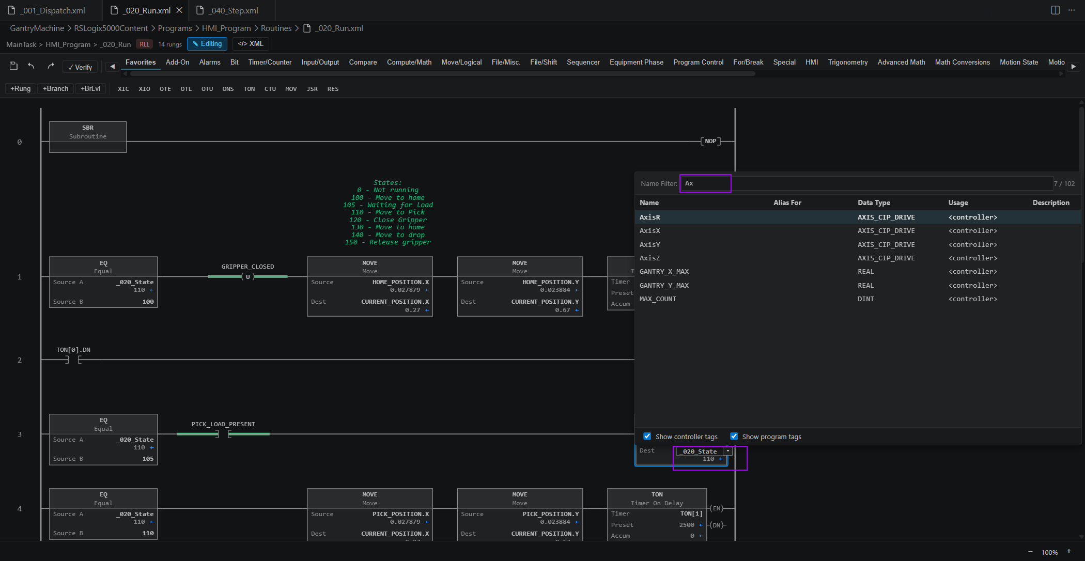Viewport: 1085px width, 561px height.
Task: Open the more actions ellipsis menu
Action: [x=1072, y=10]
